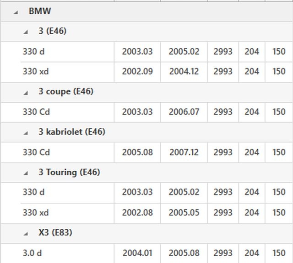The height and width of the screenshot is (263, 293).
Task: Click the 2004.01 date cell
Action: (x=137, y=253)
